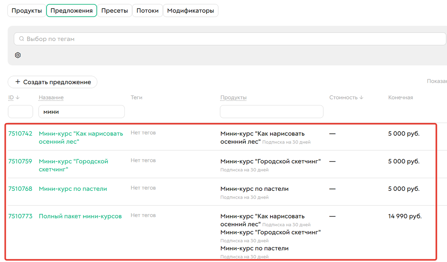Click the Конечная column header

click(400, 97)
